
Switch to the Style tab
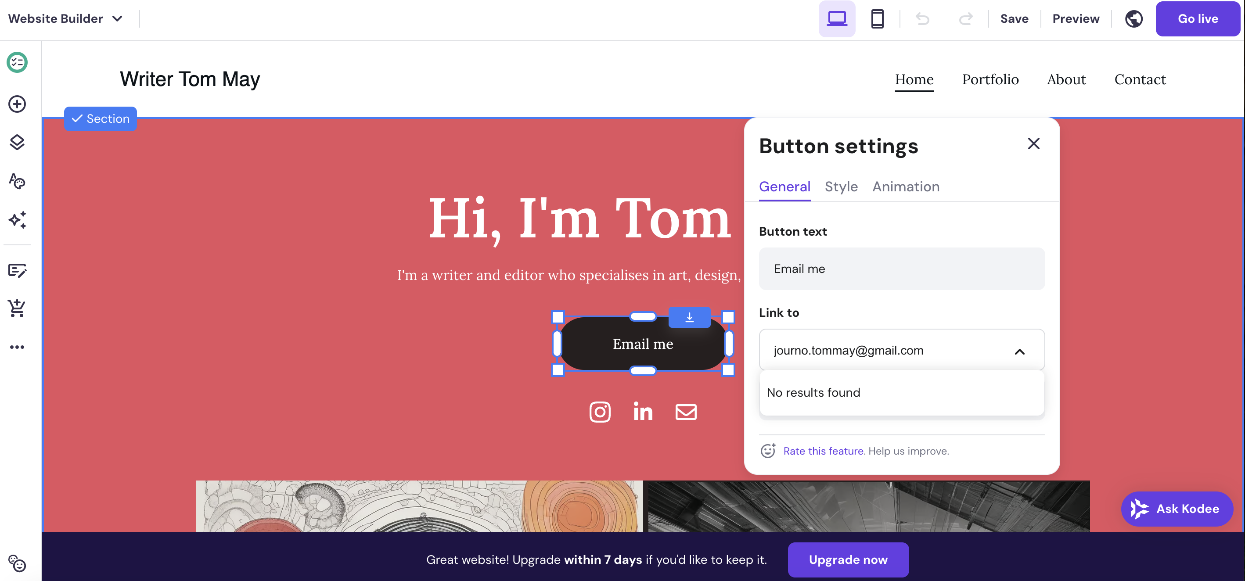click(x=841, y=187)
